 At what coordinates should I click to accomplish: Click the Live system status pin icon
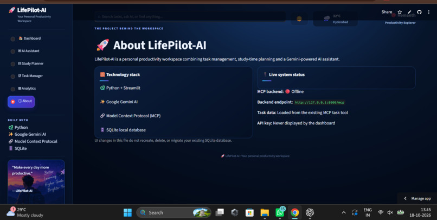click(265, 74)
